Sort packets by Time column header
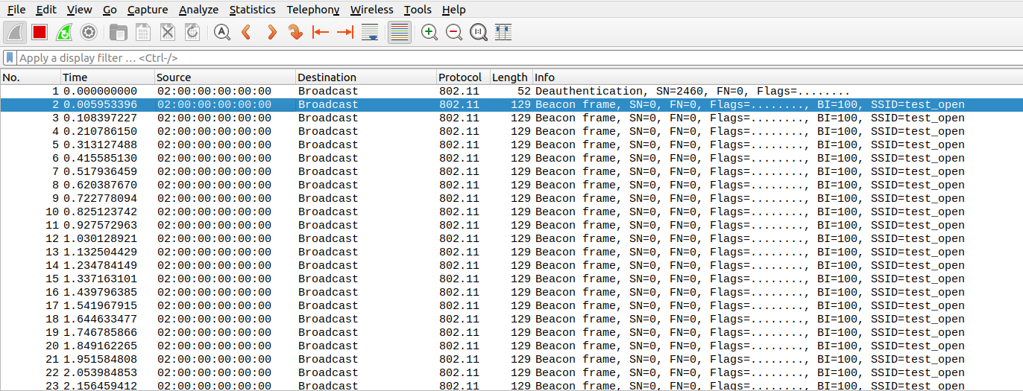This screenshot has width=1023, height=391. tap(75, 77)
